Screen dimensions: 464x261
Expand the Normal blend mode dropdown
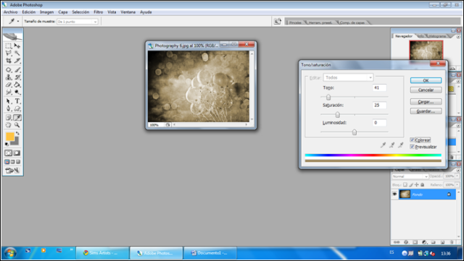click(410, 176)
